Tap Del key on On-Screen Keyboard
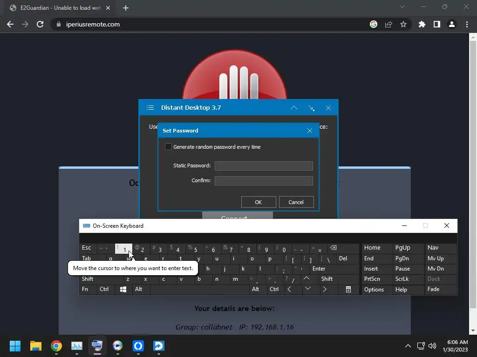 point(348,258)
